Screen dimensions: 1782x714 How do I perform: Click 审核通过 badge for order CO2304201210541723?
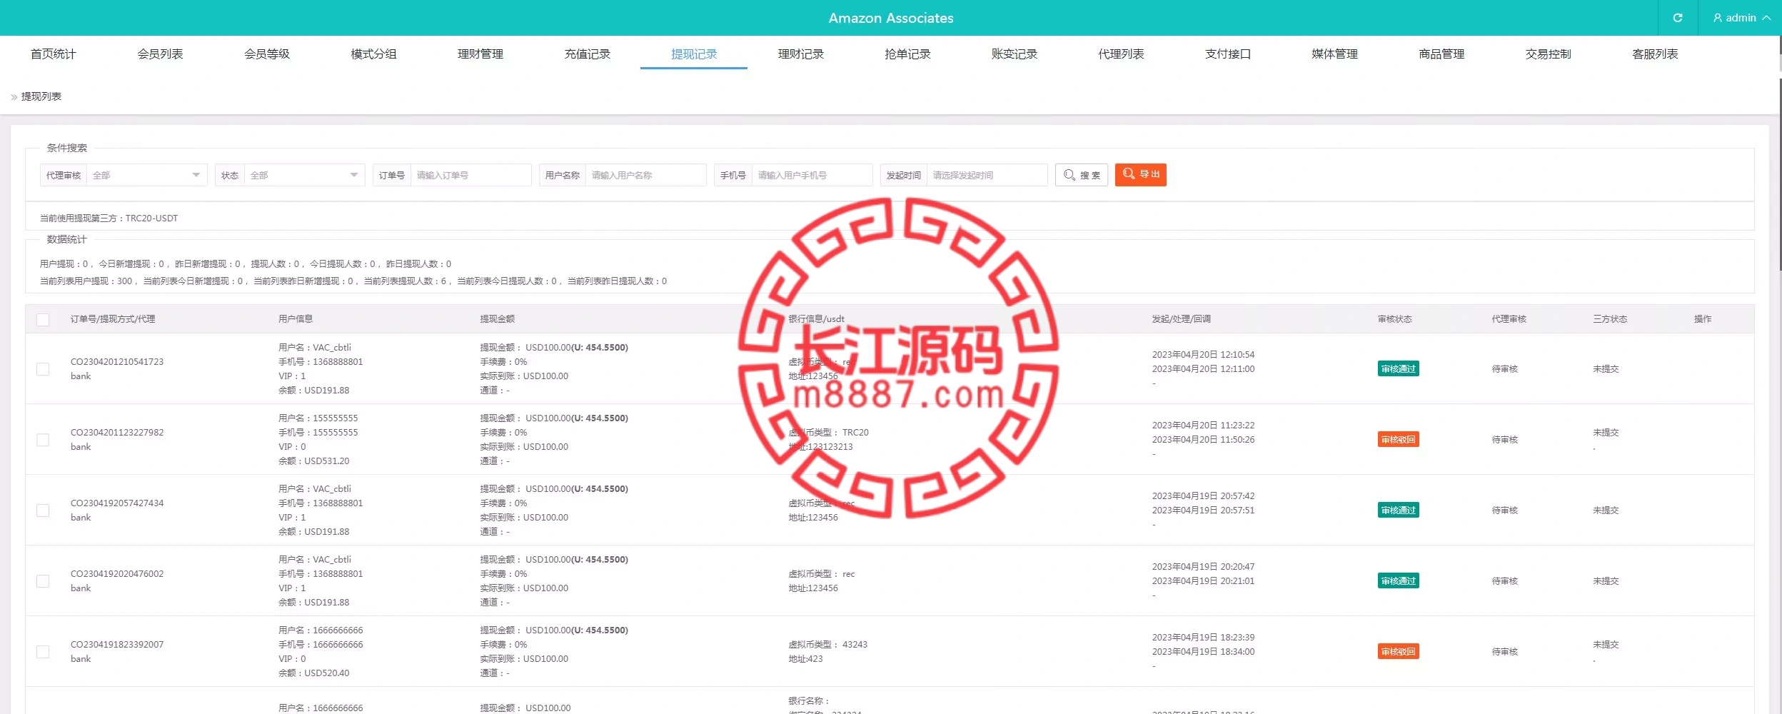[x=1398, y=369]
